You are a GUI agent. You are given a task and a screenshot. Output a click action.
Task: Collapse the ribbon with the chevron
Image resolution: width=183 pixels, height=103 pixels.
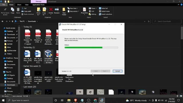[x=178, y=5]
